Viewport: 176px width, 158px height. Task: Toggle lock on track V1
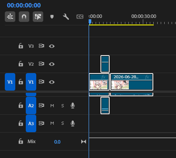21,82
